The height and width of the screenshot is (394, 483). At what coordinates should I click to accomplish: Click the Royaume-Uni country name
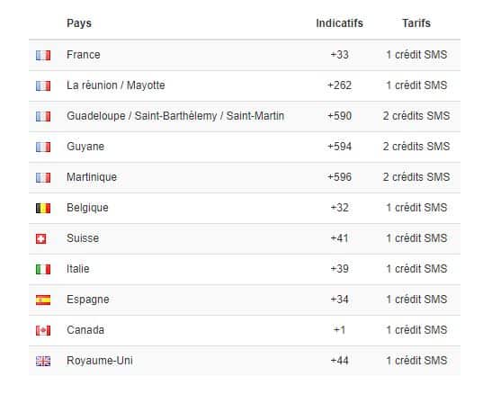pos(100,361)
